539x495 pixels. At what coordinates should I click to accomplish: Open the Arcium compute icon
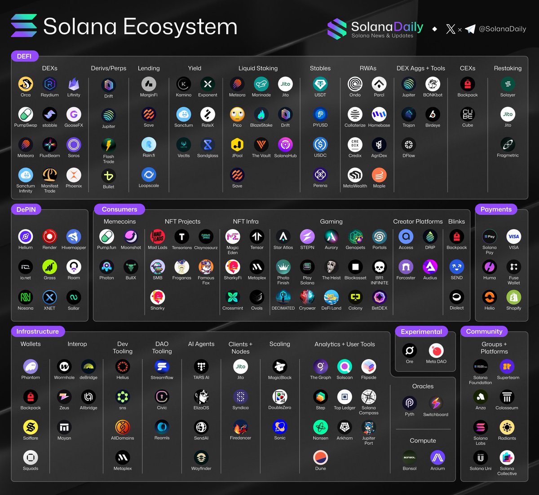click(x=437, y=457)
